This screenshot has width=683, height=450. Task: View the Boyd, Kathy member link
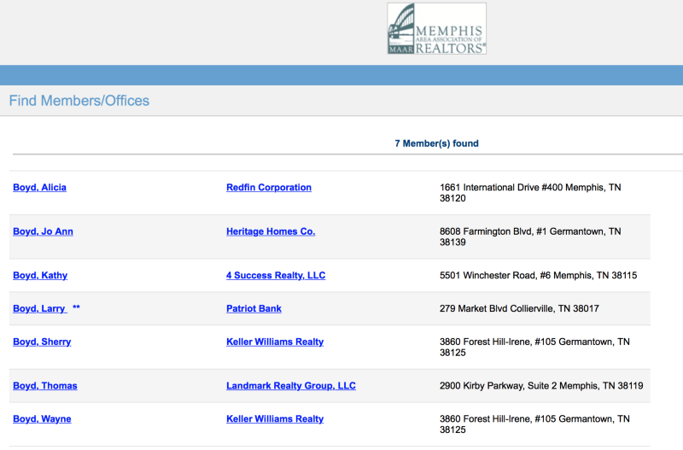40,276
